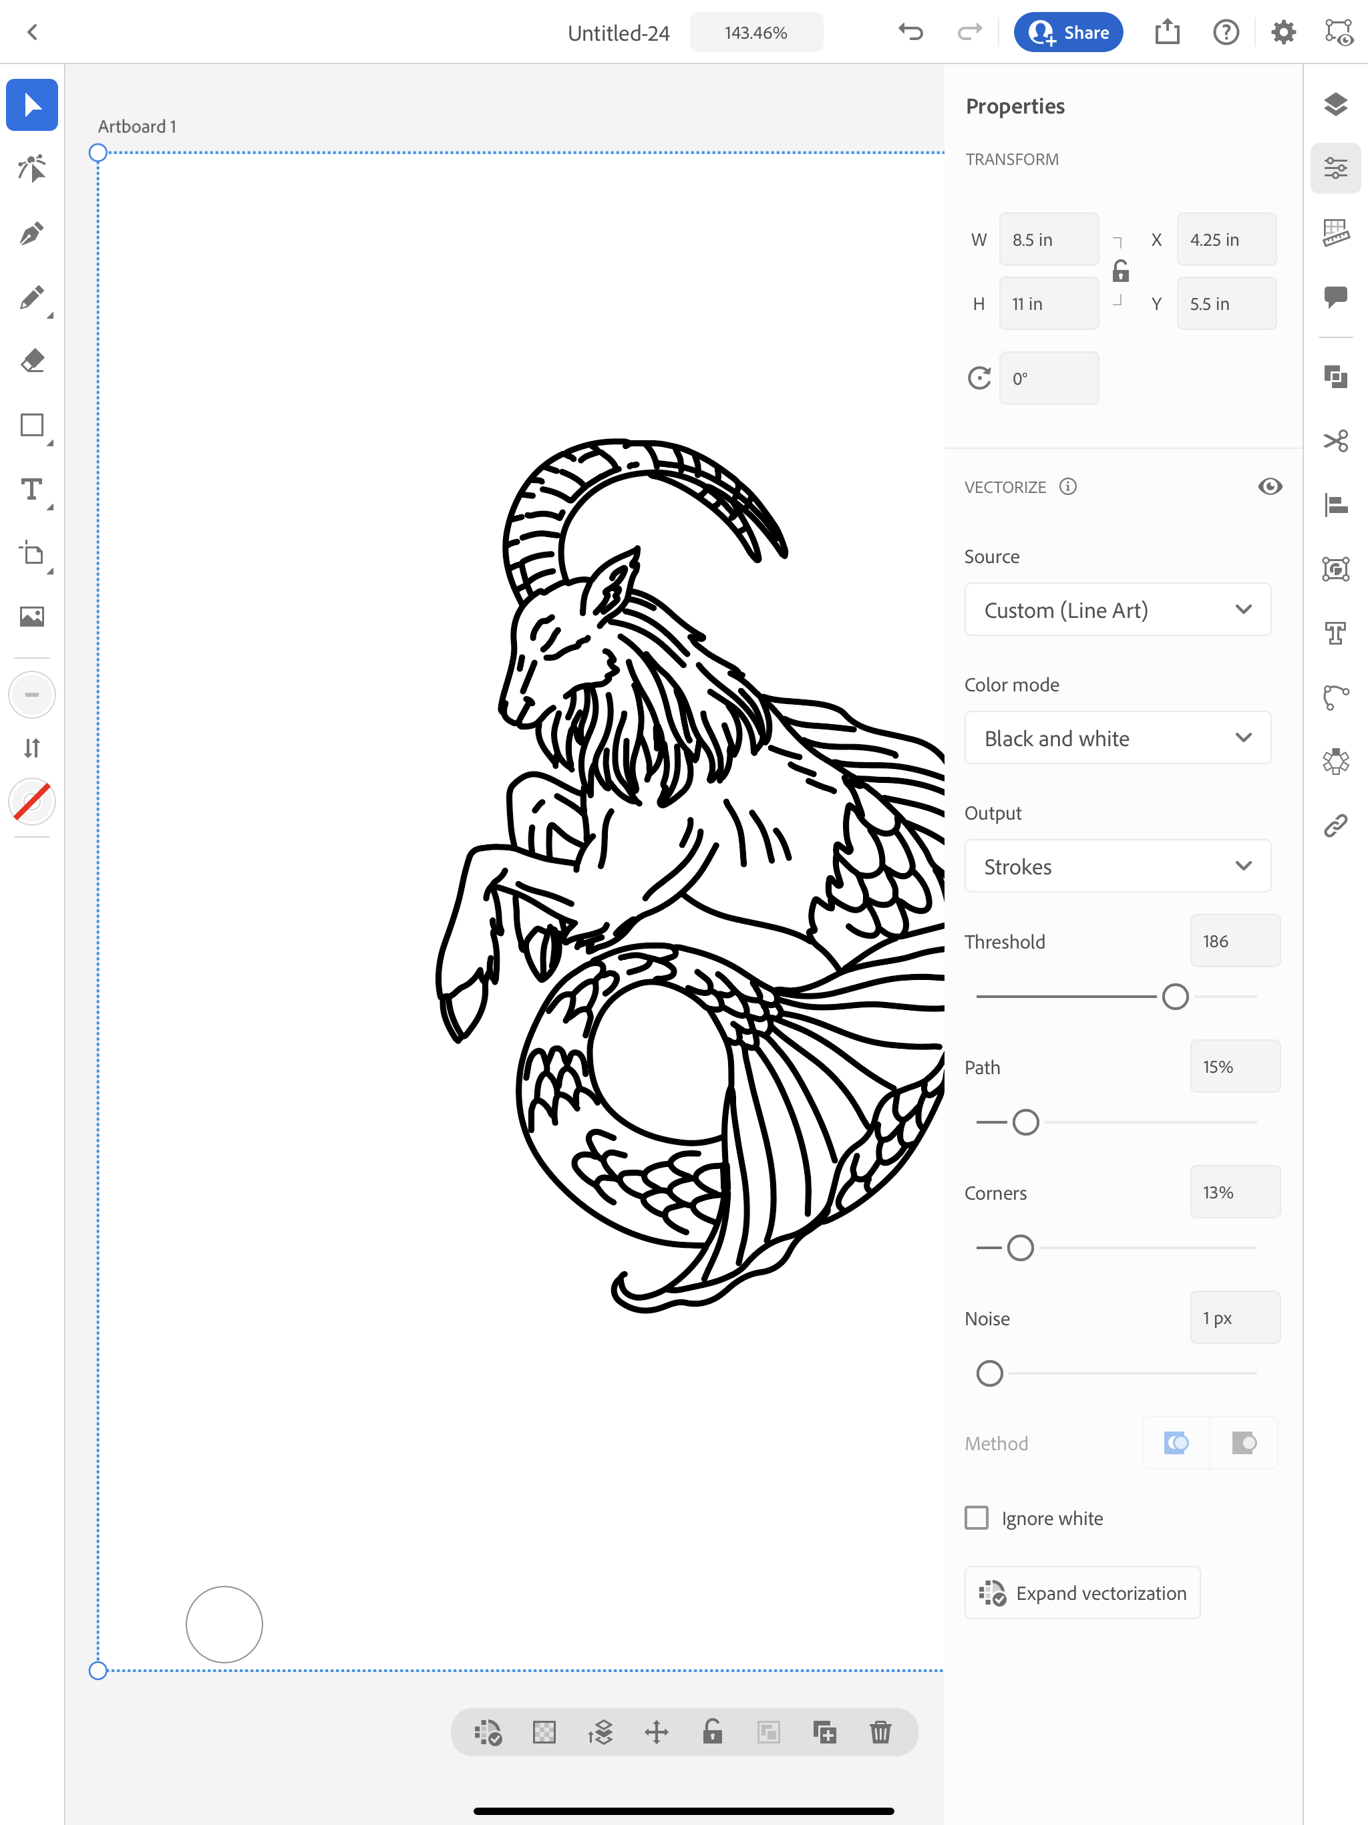Viewport: 1368px width, 1825px height.
Task: Open the Color mode dropdown
Action: point(1117,737)
